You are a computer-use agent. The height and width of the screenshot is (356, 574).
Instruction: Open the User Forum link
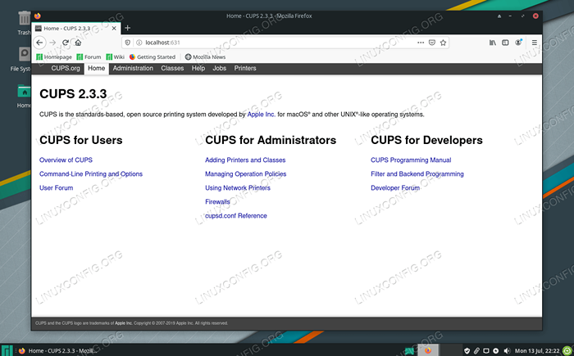[x=56, y=188]
